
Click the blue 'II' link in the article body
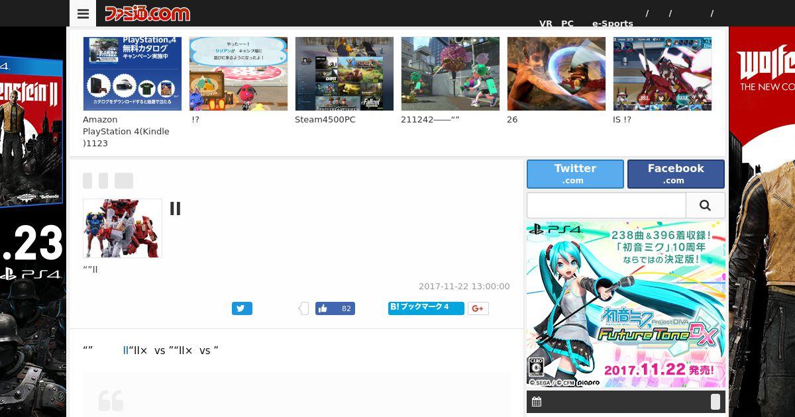(126, 351)
